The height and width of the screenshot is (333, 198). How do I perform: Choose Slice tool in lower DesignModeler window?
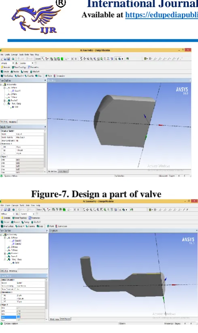click(x=40, y=226)
